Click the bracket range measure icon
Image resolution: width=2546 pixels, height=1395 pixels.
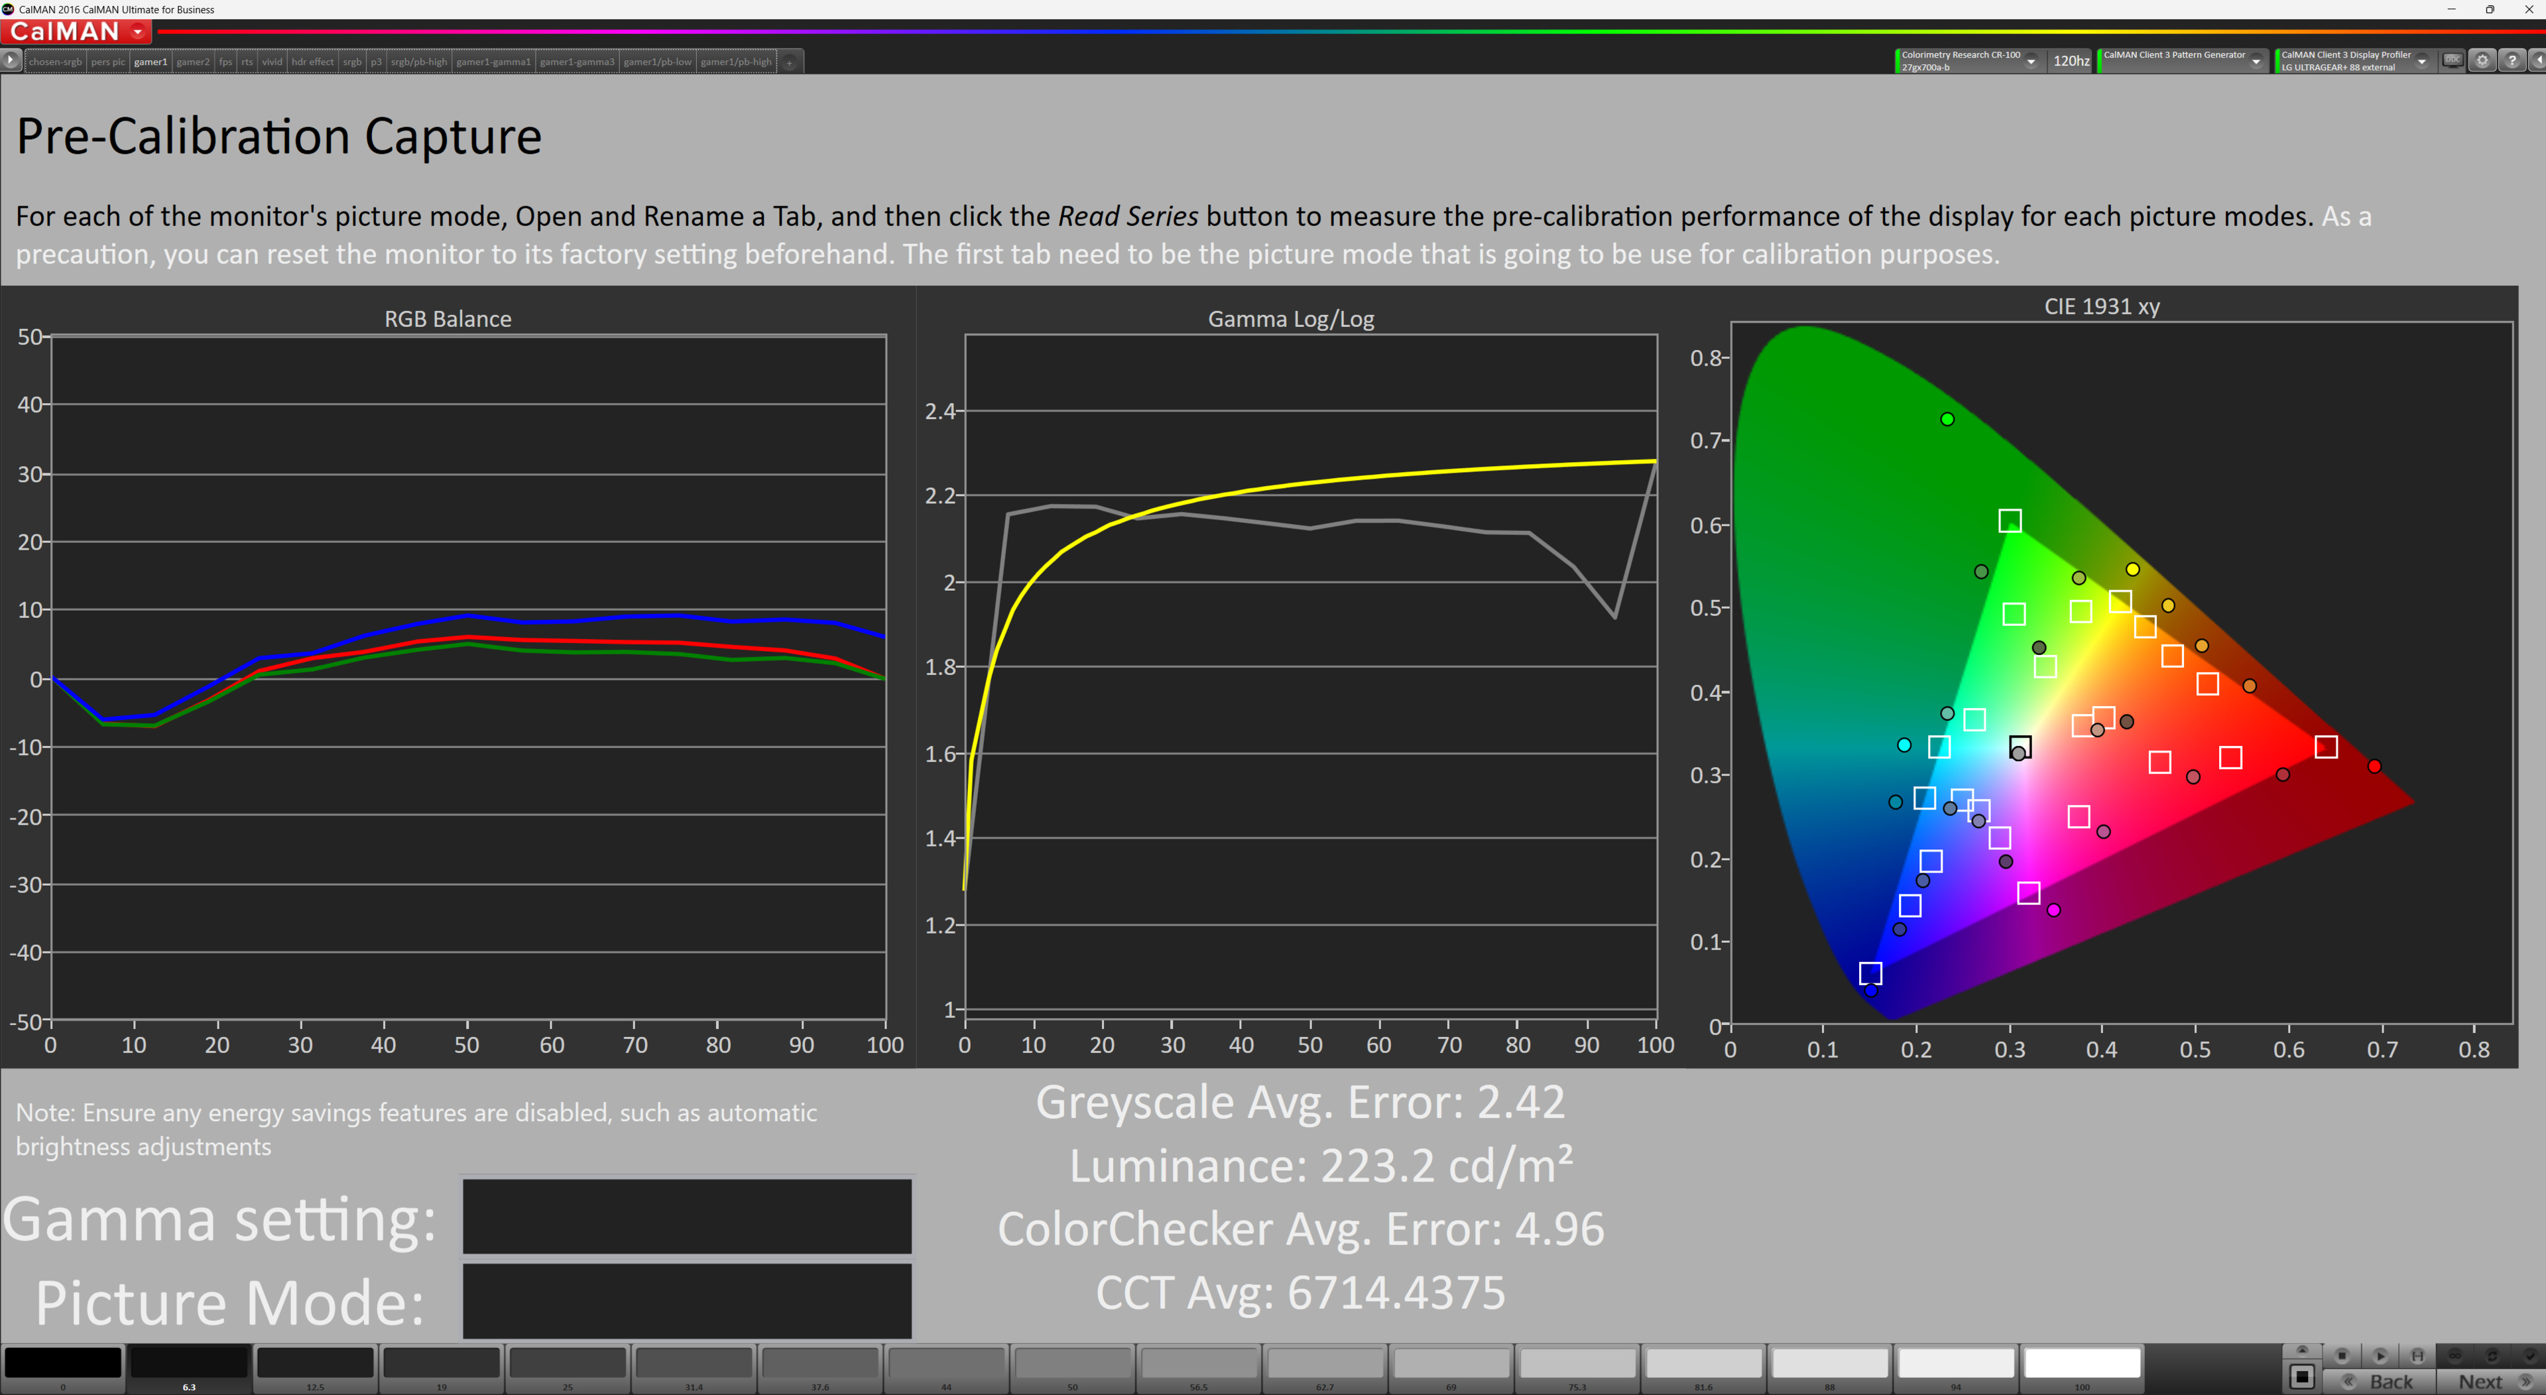point(2417,1357)
